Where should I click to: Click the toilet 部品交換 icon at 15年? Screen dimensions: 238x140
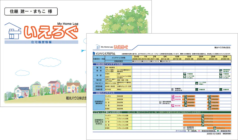185,99
